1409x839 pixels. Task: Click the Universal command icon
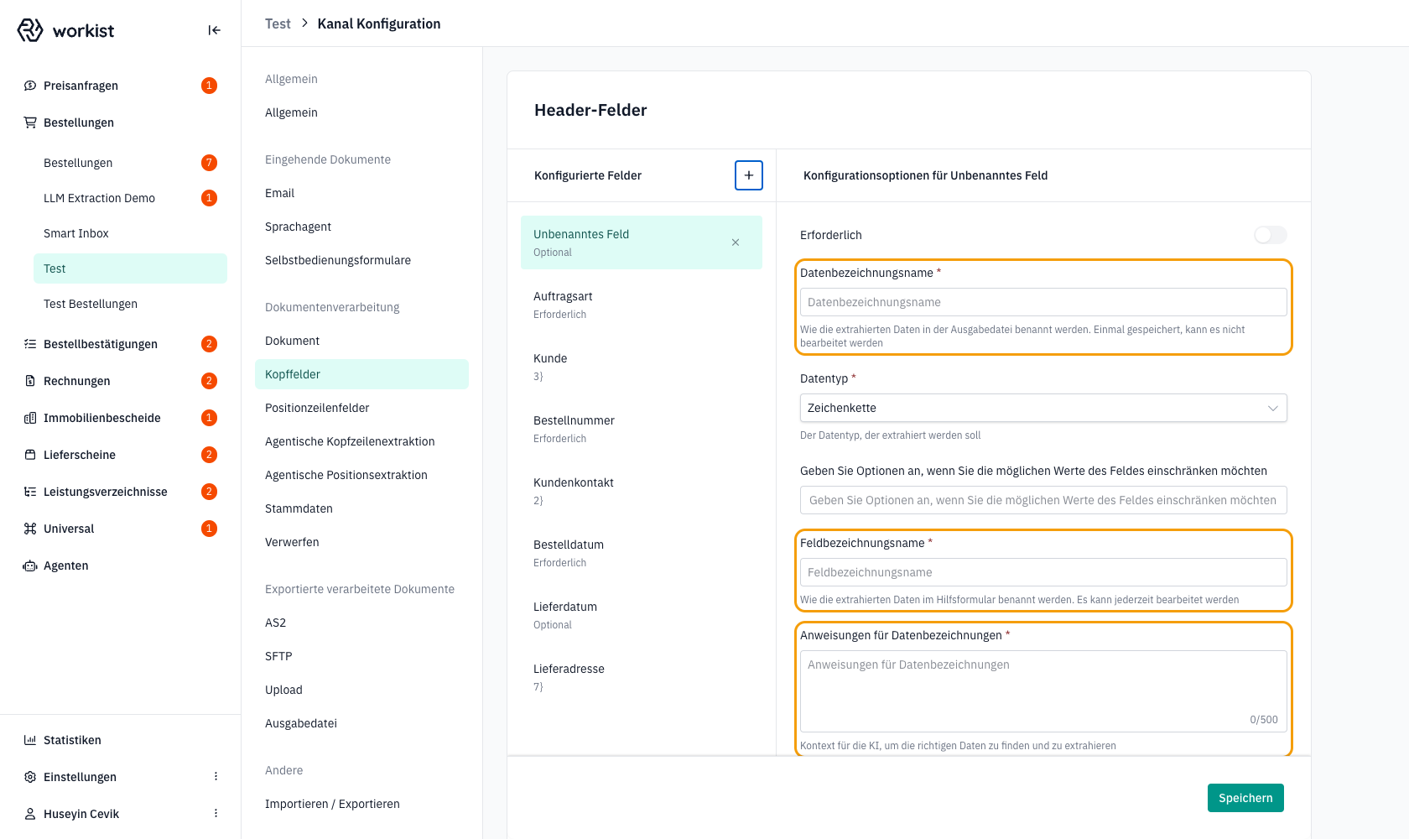click(x=30, y=529)
